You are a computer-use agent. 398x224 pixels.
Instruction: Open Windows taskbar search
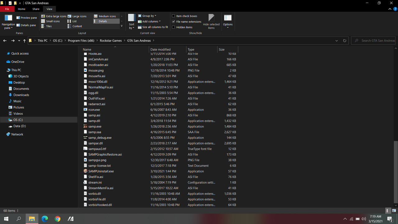(x=19, y=219)
